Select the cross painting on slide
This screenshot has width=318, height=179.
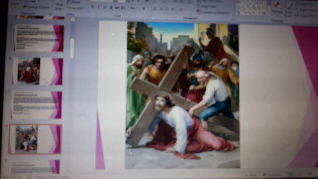click(x=182, y=95)
